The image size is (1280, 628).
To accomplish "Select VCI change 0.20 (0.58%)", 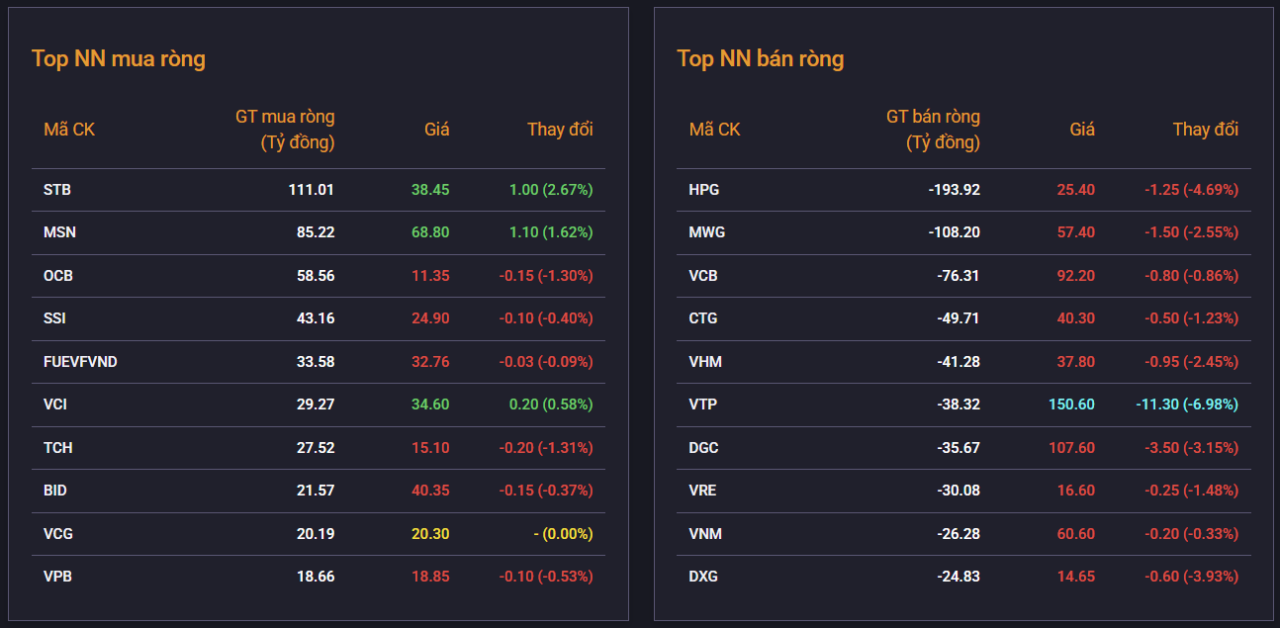I will tap(551, 404).
